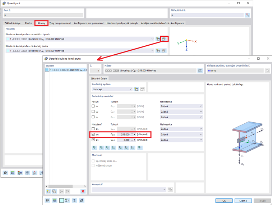Open units and decimals icon in hinge dialog
Screen dimensions: 273x205
click(x=55, y=200)
